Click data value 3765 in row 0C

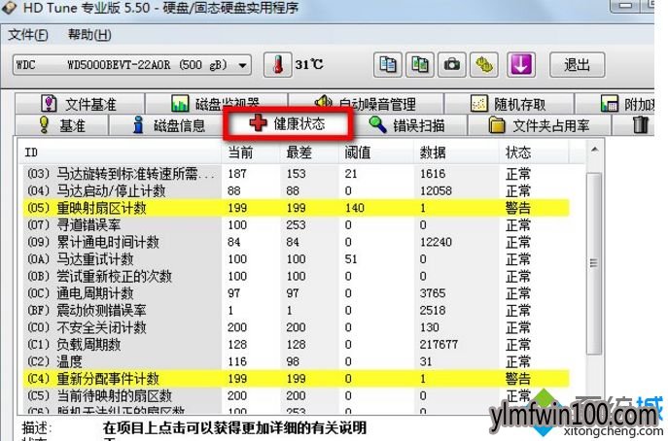coord(433,292)
